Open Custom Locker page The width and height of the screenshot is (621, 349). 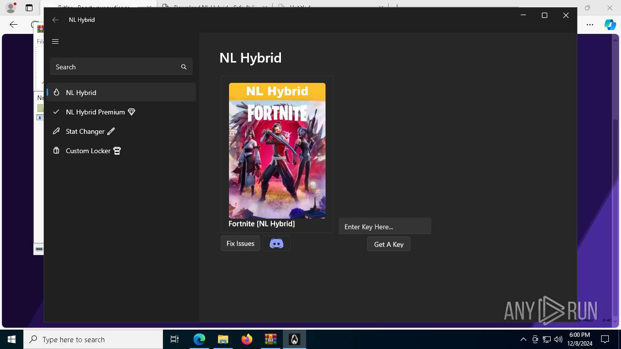121,151
